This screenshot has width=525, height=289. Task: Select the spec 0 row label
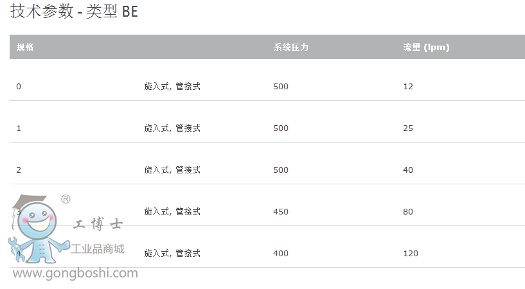pos(19,86)
